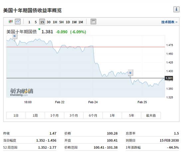Select the 30 minute interval

[x=49, y=22]
